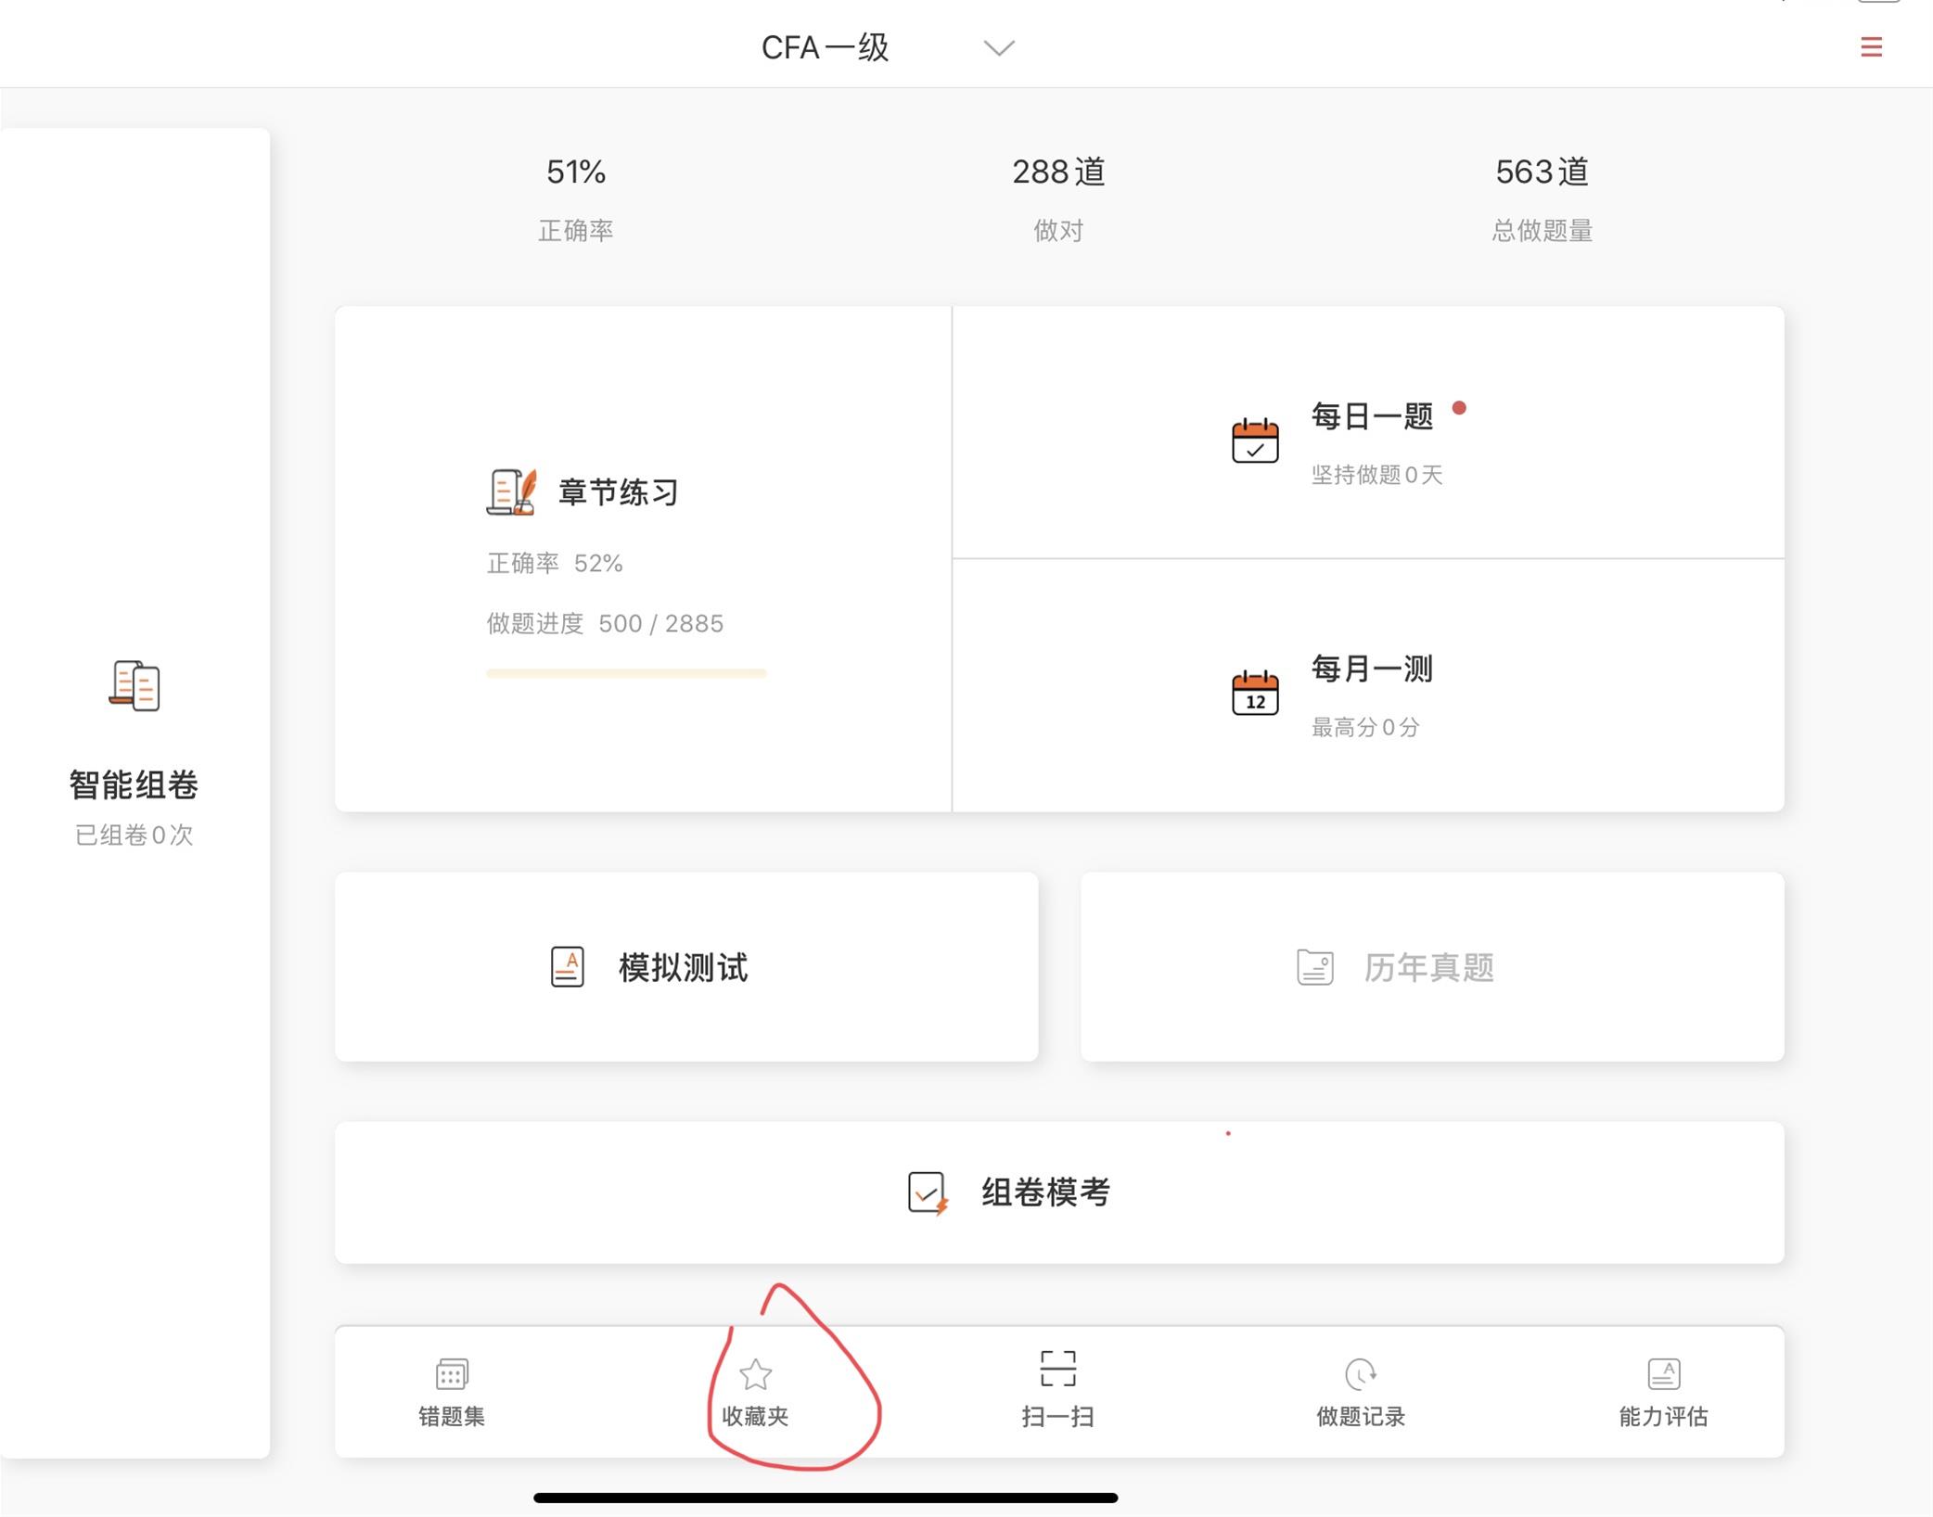Viewport: 1933px width, 1517px height.
Task: Open the 模拟测试 paper icon
Action: point(568,967)
